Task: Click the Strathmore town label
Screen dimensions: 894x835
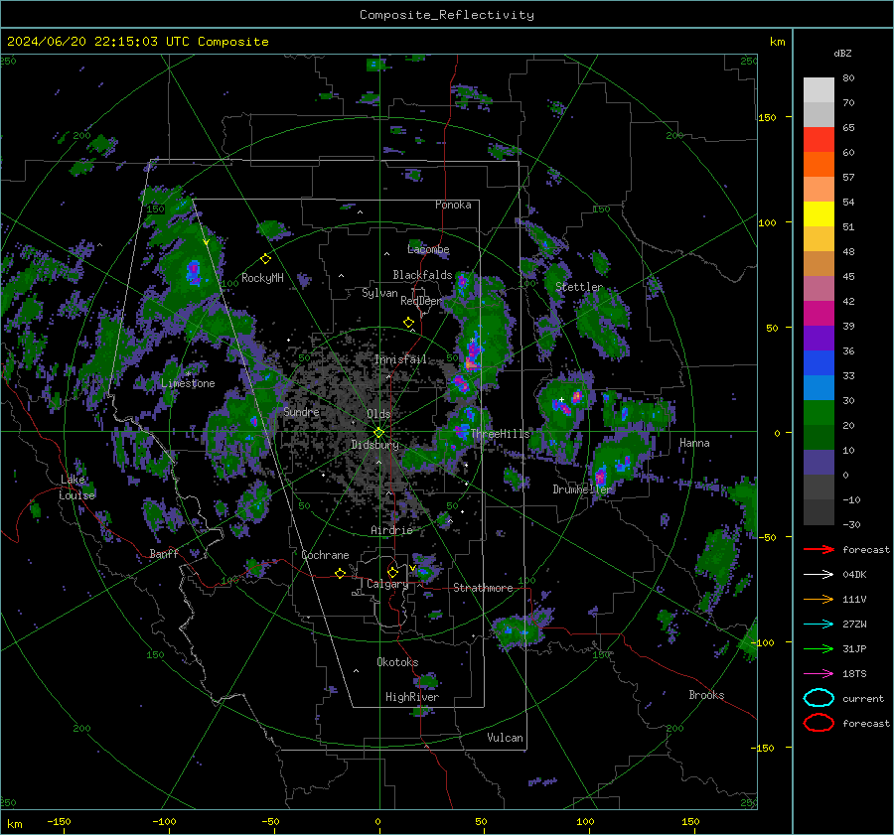Action: click(x=483, y=588)
